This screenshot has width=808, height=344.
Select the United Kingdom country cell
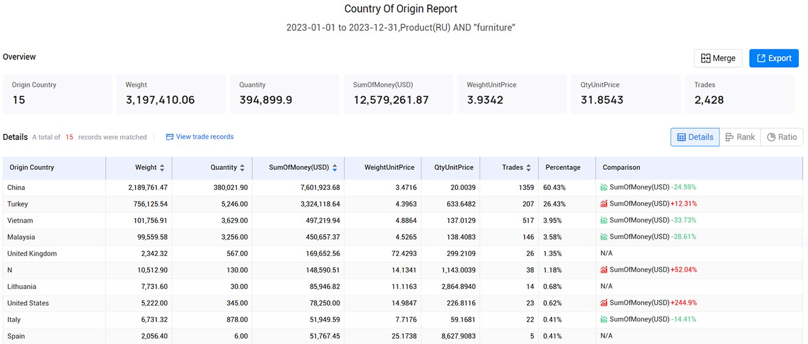pyautogui.click(x=54, y=254)
